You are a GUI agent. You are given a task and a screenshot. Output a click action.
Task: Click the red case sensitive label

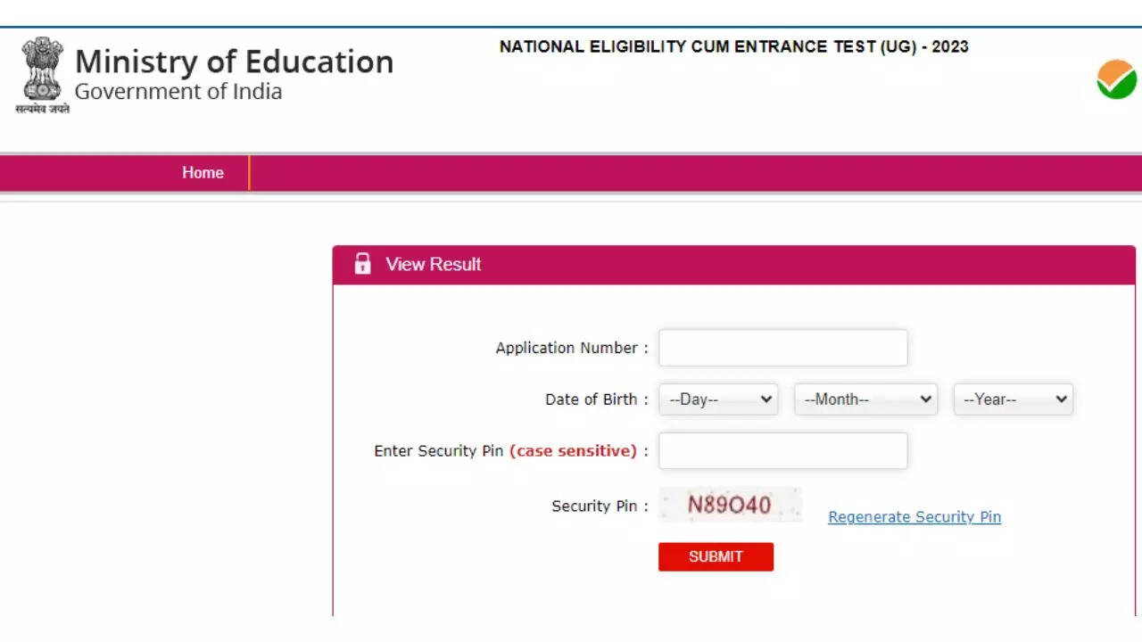coord(573,451)
